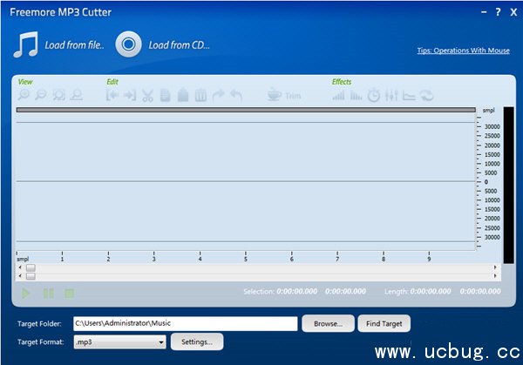
Task: Click the Target Folder path field
Action: 185,323
